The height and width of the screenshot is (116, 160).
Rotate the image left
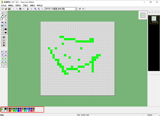[x=2, y=62]
